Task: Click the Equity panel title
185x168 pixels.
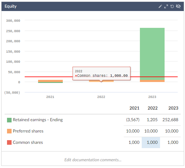Action: click(11, 6)
